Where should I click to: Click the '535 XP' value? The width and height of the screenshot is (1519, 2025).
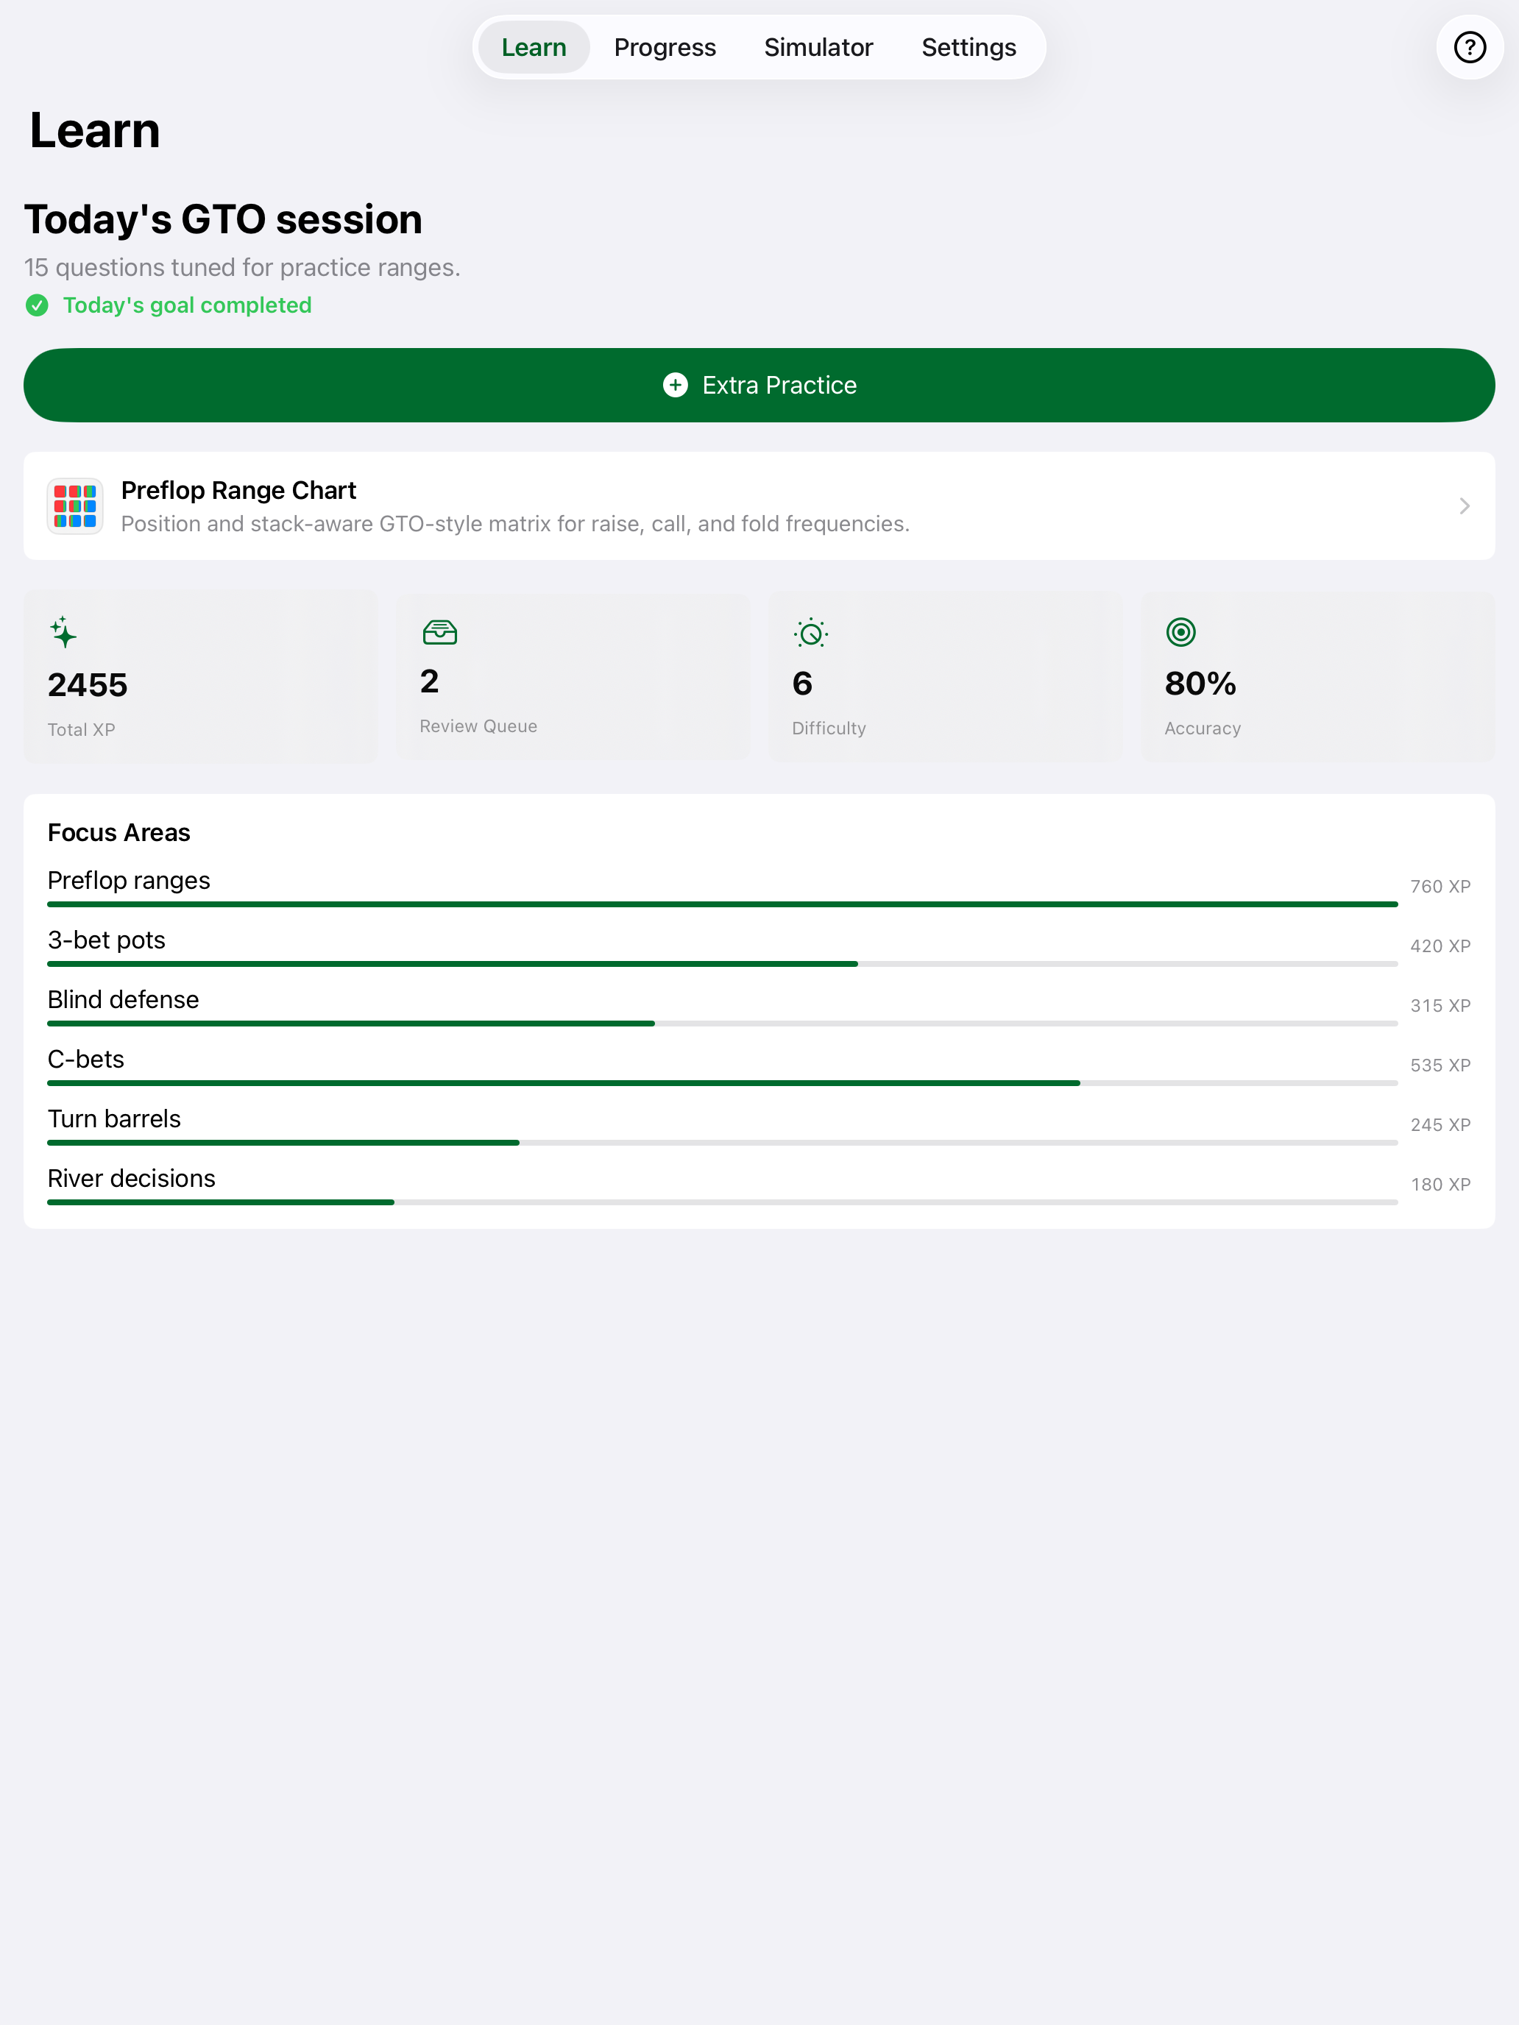point(1440,1065)
